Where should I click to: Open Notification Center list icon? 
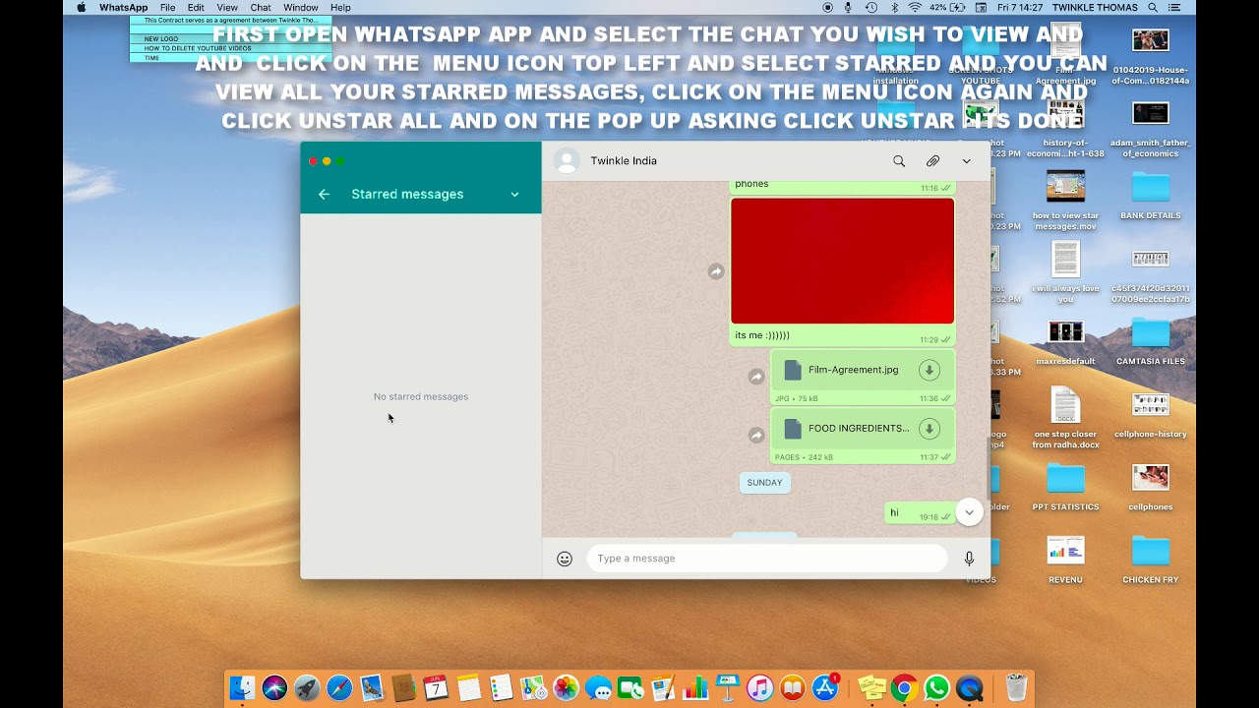coord(1174,7)
